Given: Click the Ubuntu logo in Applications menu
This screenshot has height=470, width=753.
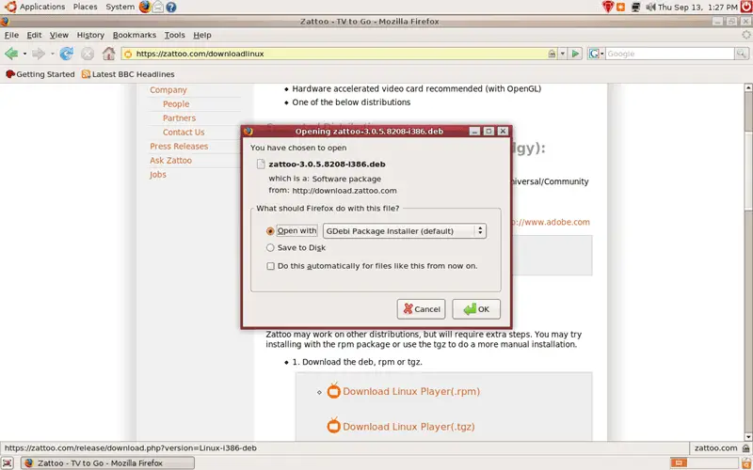Looking at the screenshot, I should (10, 7).
